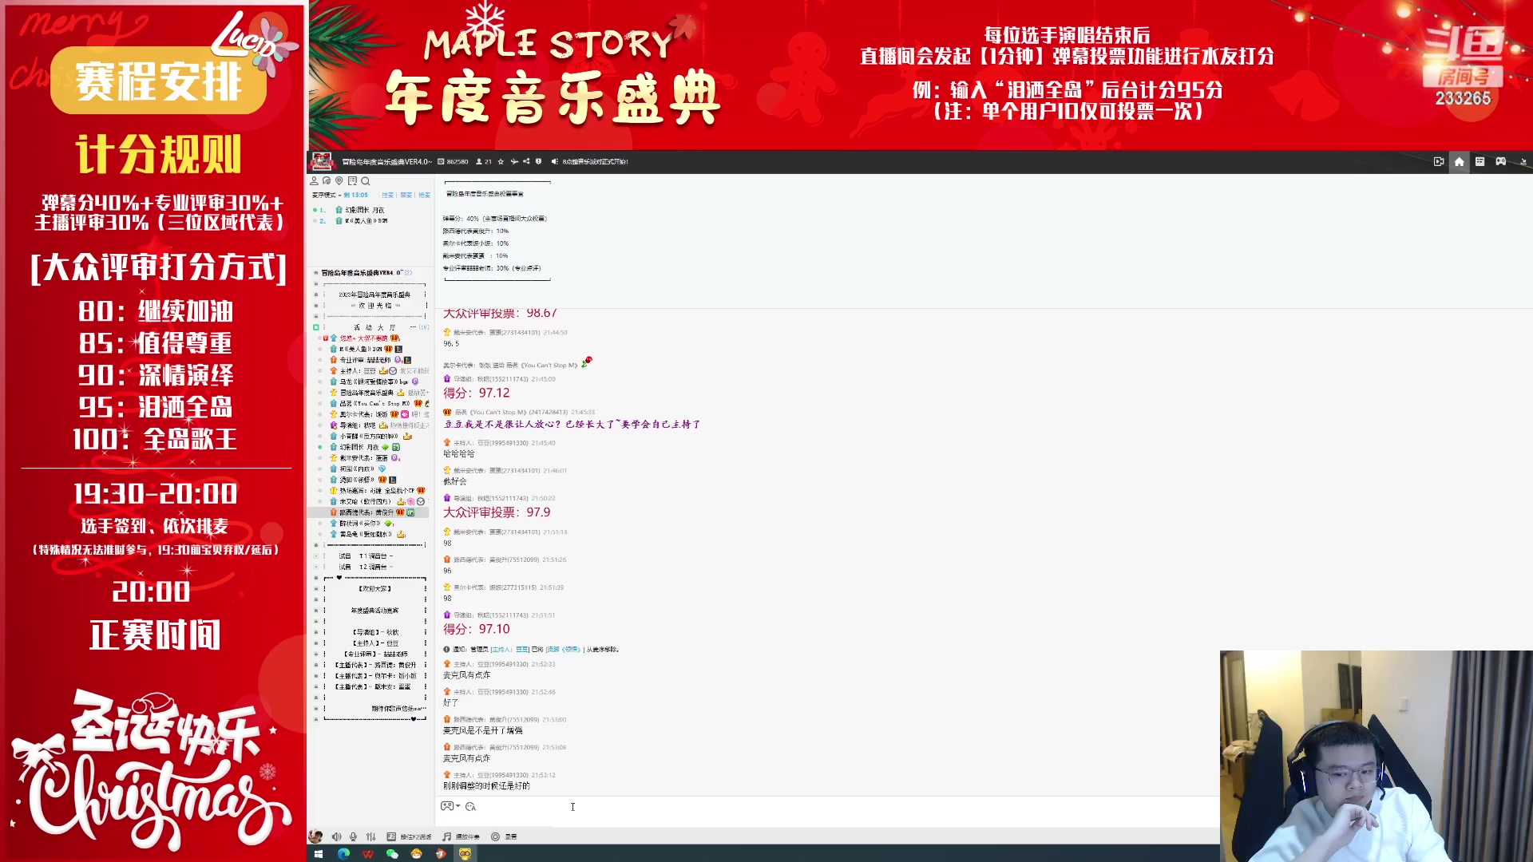Open WPS Office from the taskbar

368,854
